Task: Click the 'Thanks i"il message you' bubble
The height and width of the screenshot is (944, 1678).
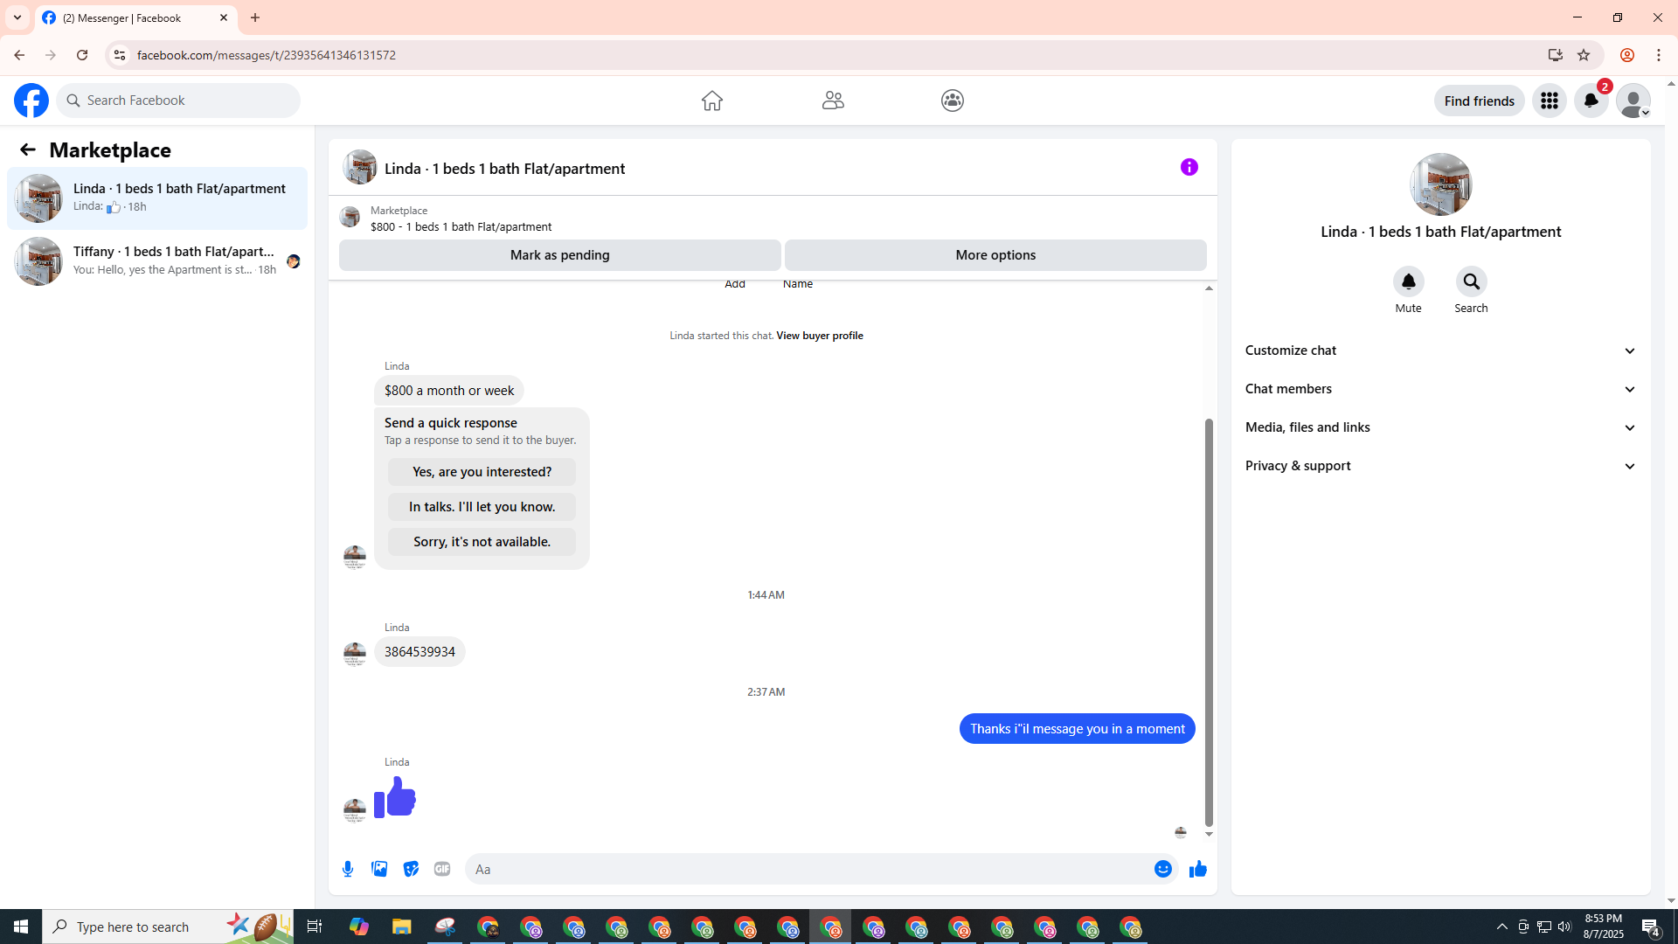Action: tap(1078, 729)
